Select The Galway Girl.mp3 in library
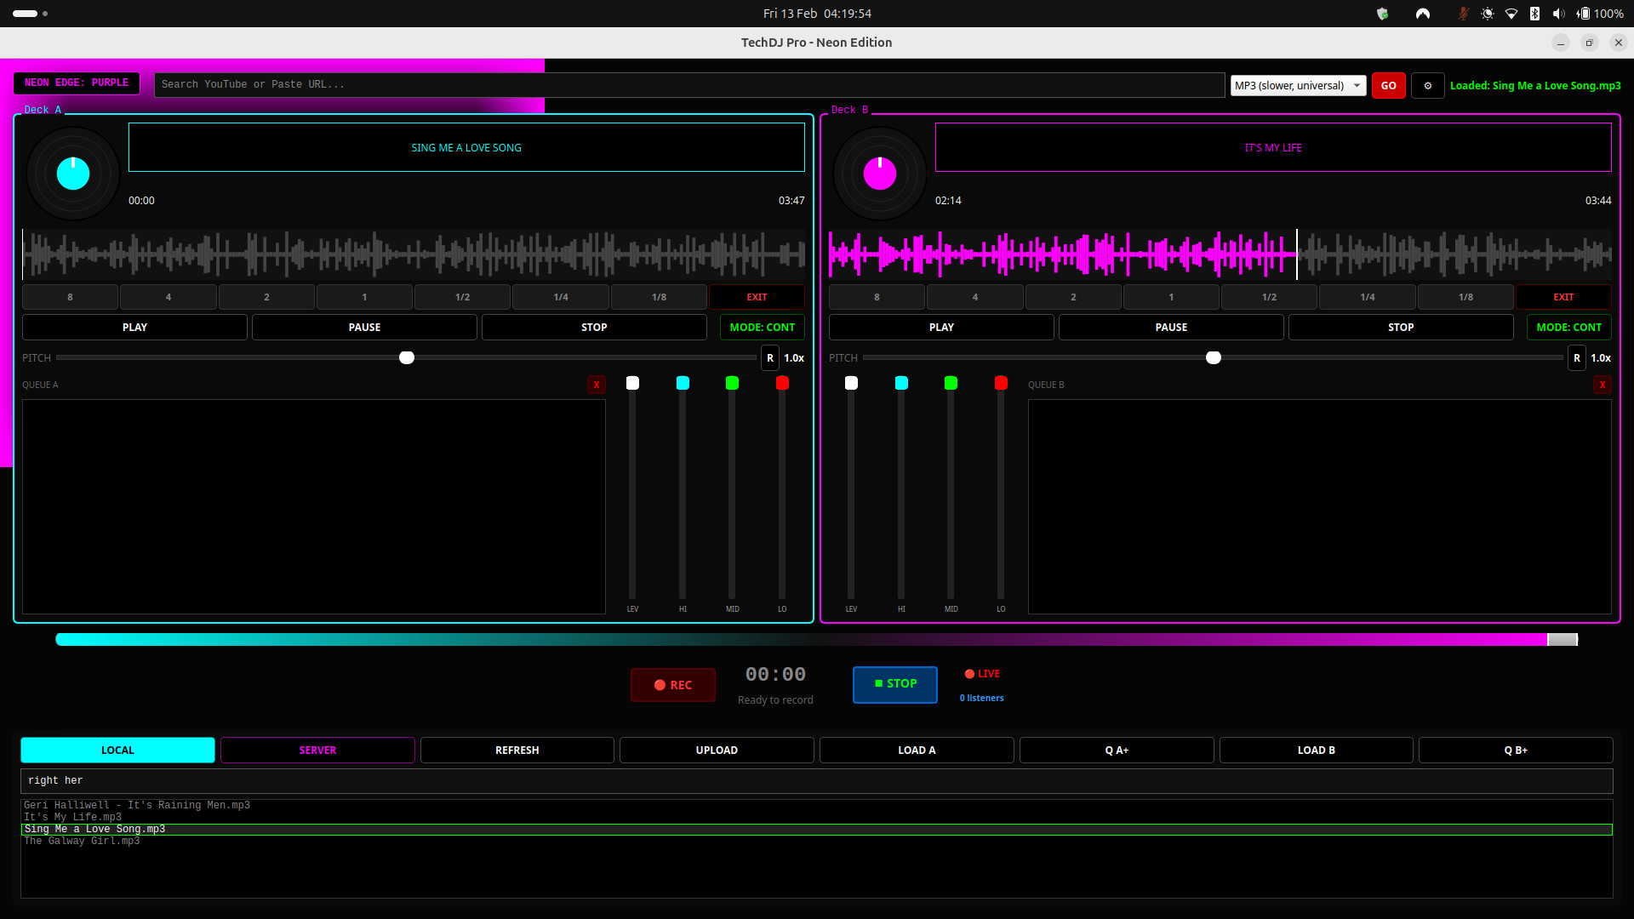This screenshot has width=1634, height=919. point(82,842)
